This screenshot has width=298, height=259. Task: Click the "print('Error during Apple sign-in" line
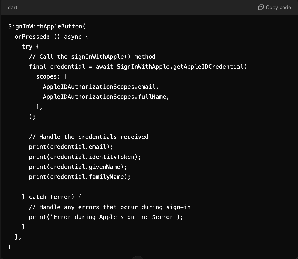(106, 217)
